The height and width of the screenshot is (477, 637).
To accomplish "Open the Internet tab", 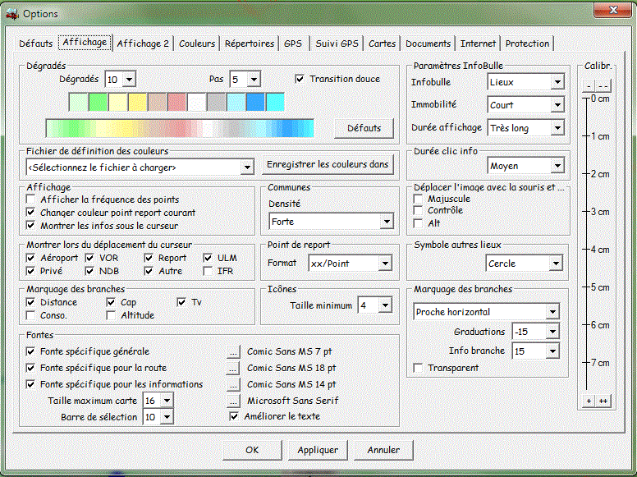I will [478, 44].
